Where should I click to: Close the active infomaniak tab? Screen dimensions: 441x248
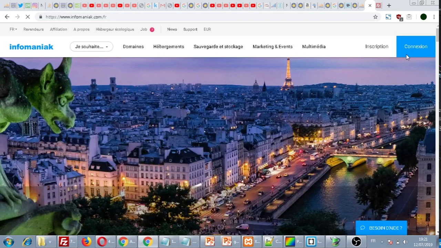(x=370, y=6)
